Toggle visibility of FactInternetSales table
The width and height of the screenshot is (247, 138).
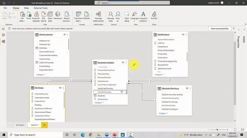(x=123, y=62)
